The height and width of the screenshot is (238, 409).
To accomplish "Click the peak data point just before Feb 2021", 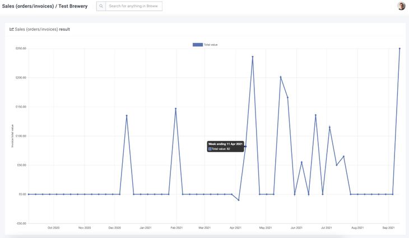I will (175, 109).
